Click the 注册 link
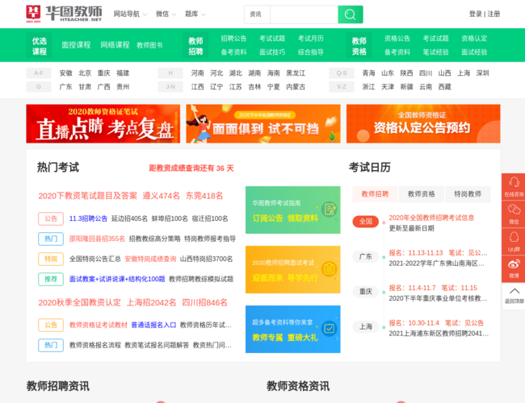This screenshot has height=403, width=525. tap(493, 14)
